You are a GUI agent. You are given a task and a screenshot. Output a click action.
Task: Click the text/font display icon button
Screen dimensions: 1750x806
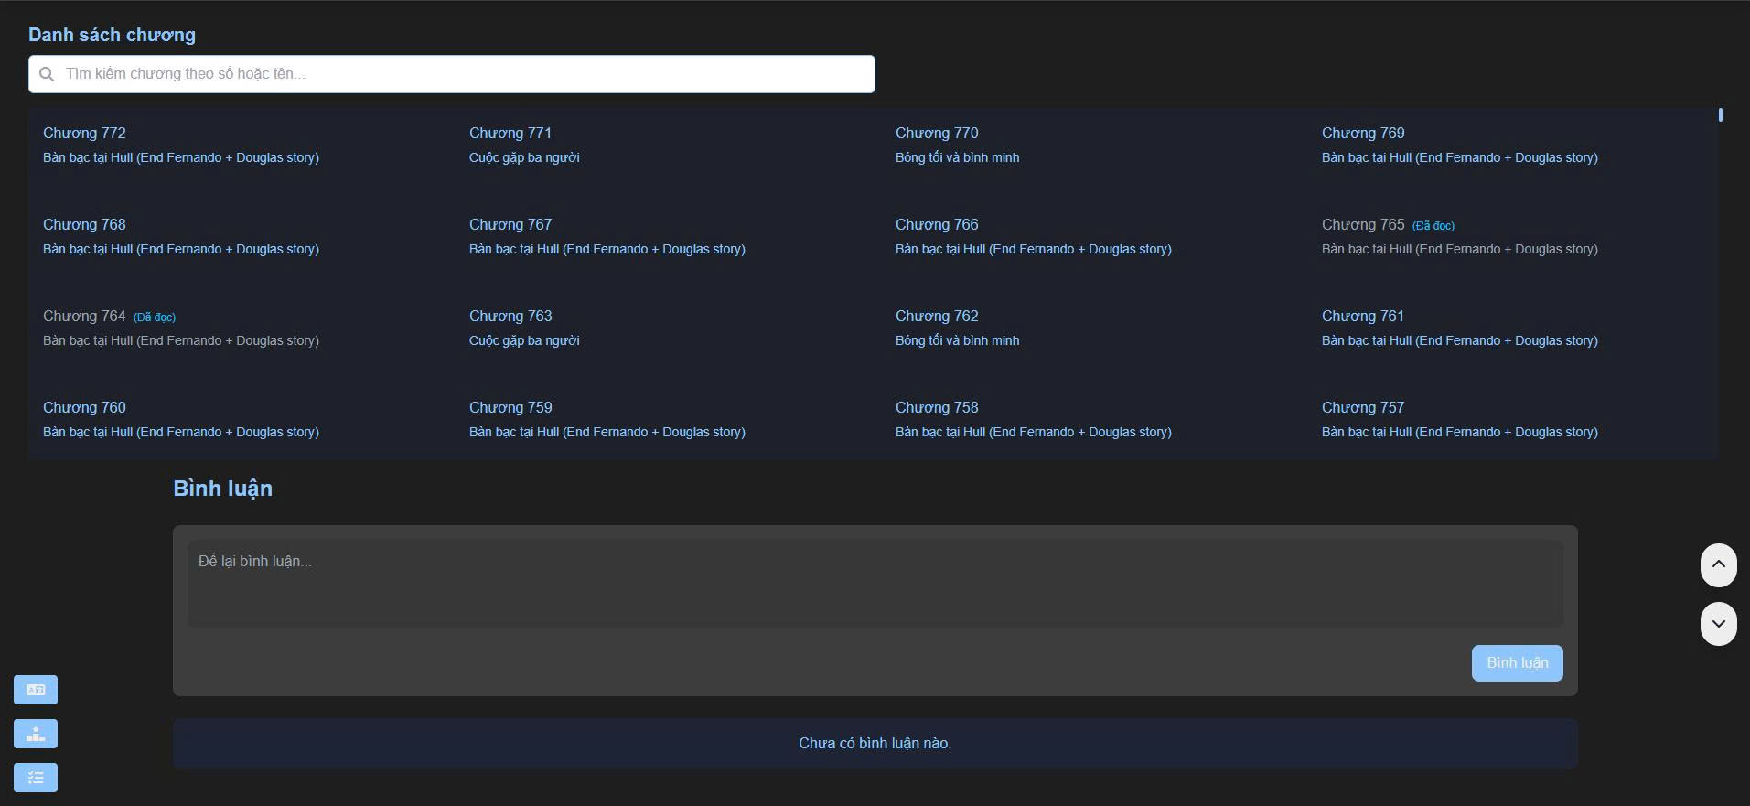point(36,690)
